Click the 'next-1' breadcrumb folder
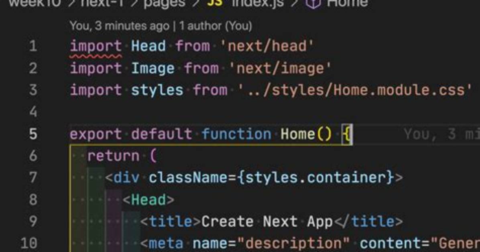The width and height of the screenshot is (480, 252). pyautogui.click(x=102, y=3)
